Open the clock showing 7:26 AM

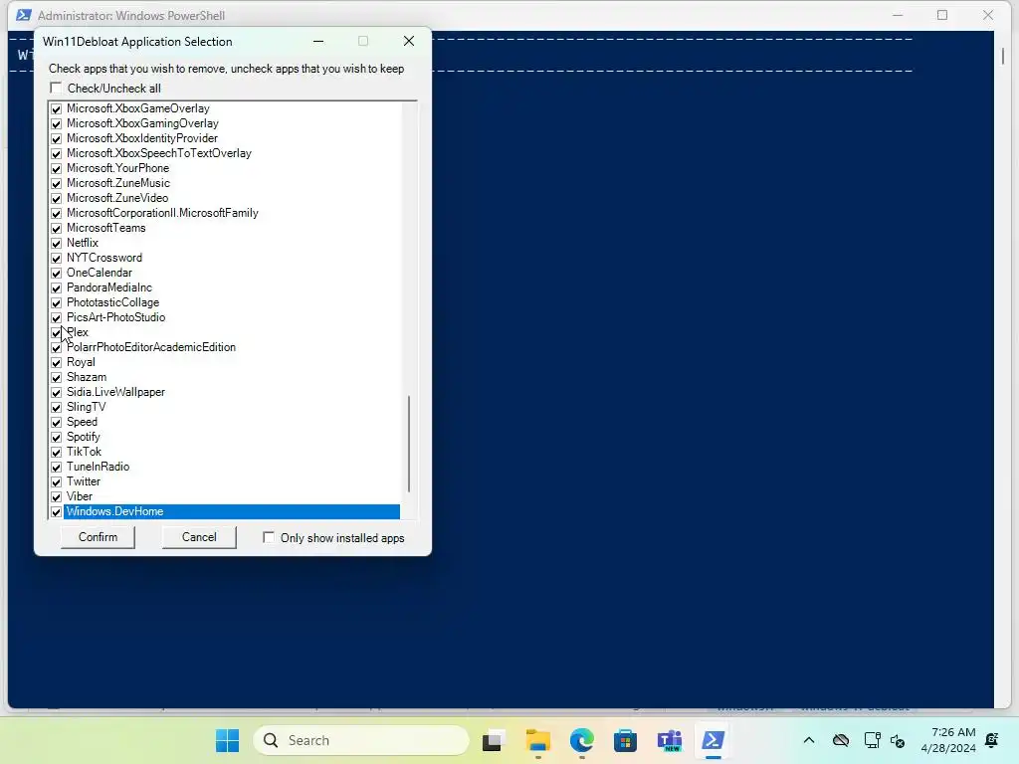coord(948,740)
